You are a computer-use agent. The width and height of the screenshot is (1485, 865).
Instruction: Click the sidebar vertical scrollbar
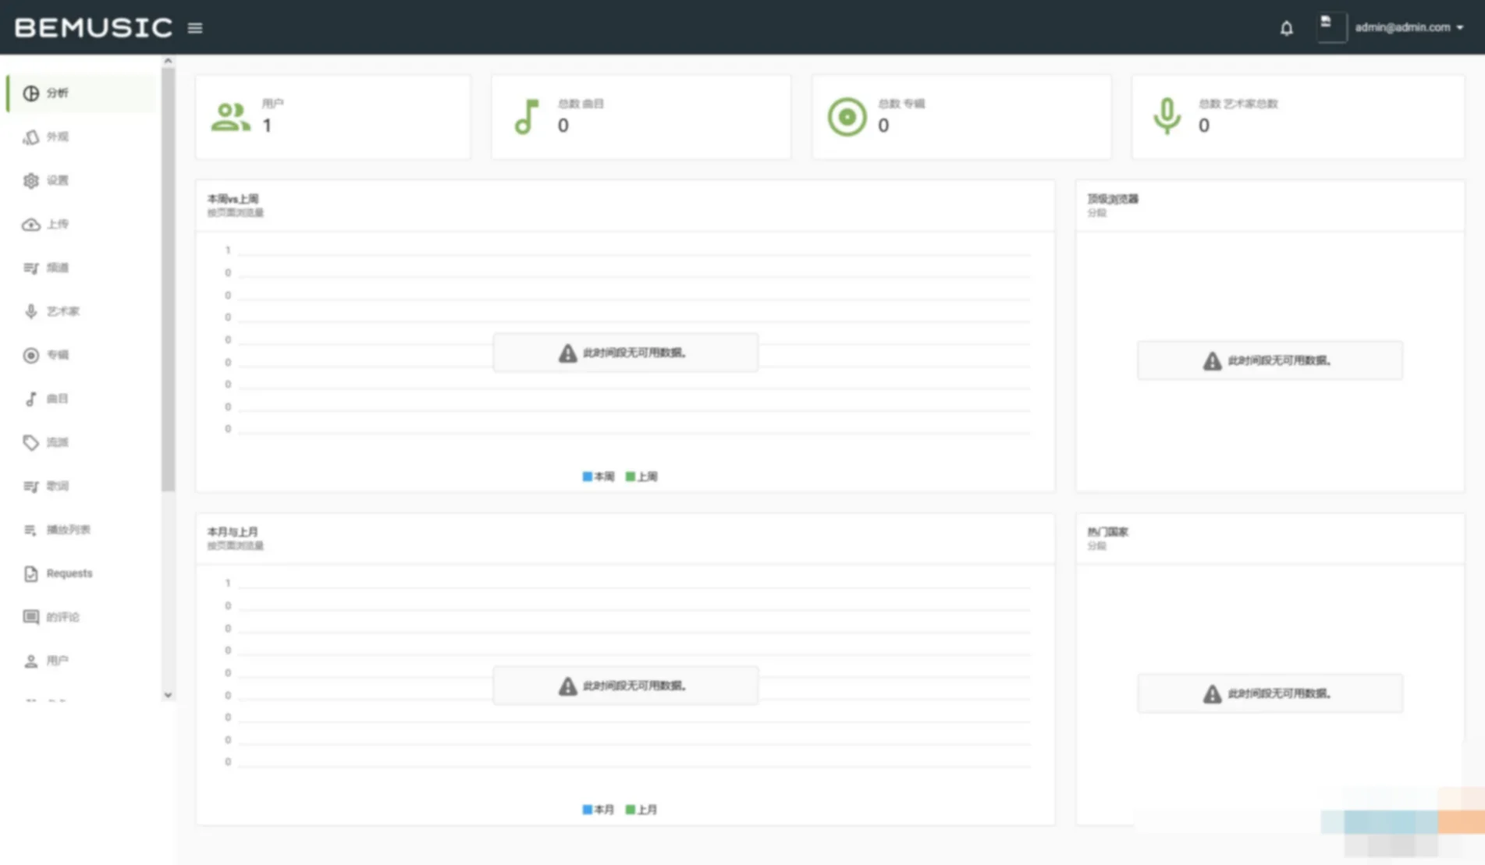pyautogui.click(x=168, y=281)
